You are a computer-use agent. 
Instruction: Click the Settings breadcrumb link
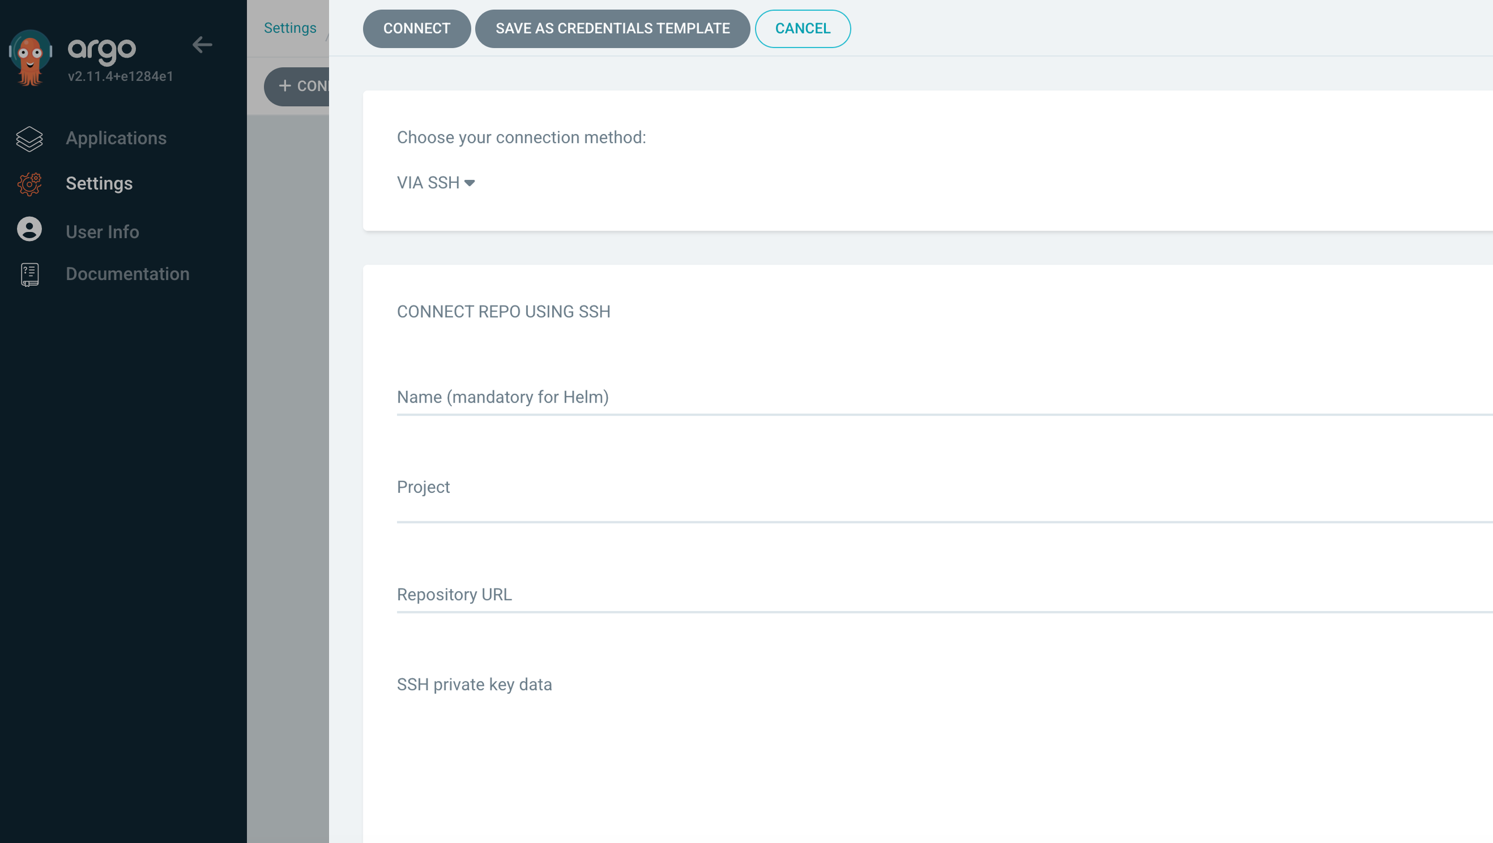[290, 28]
